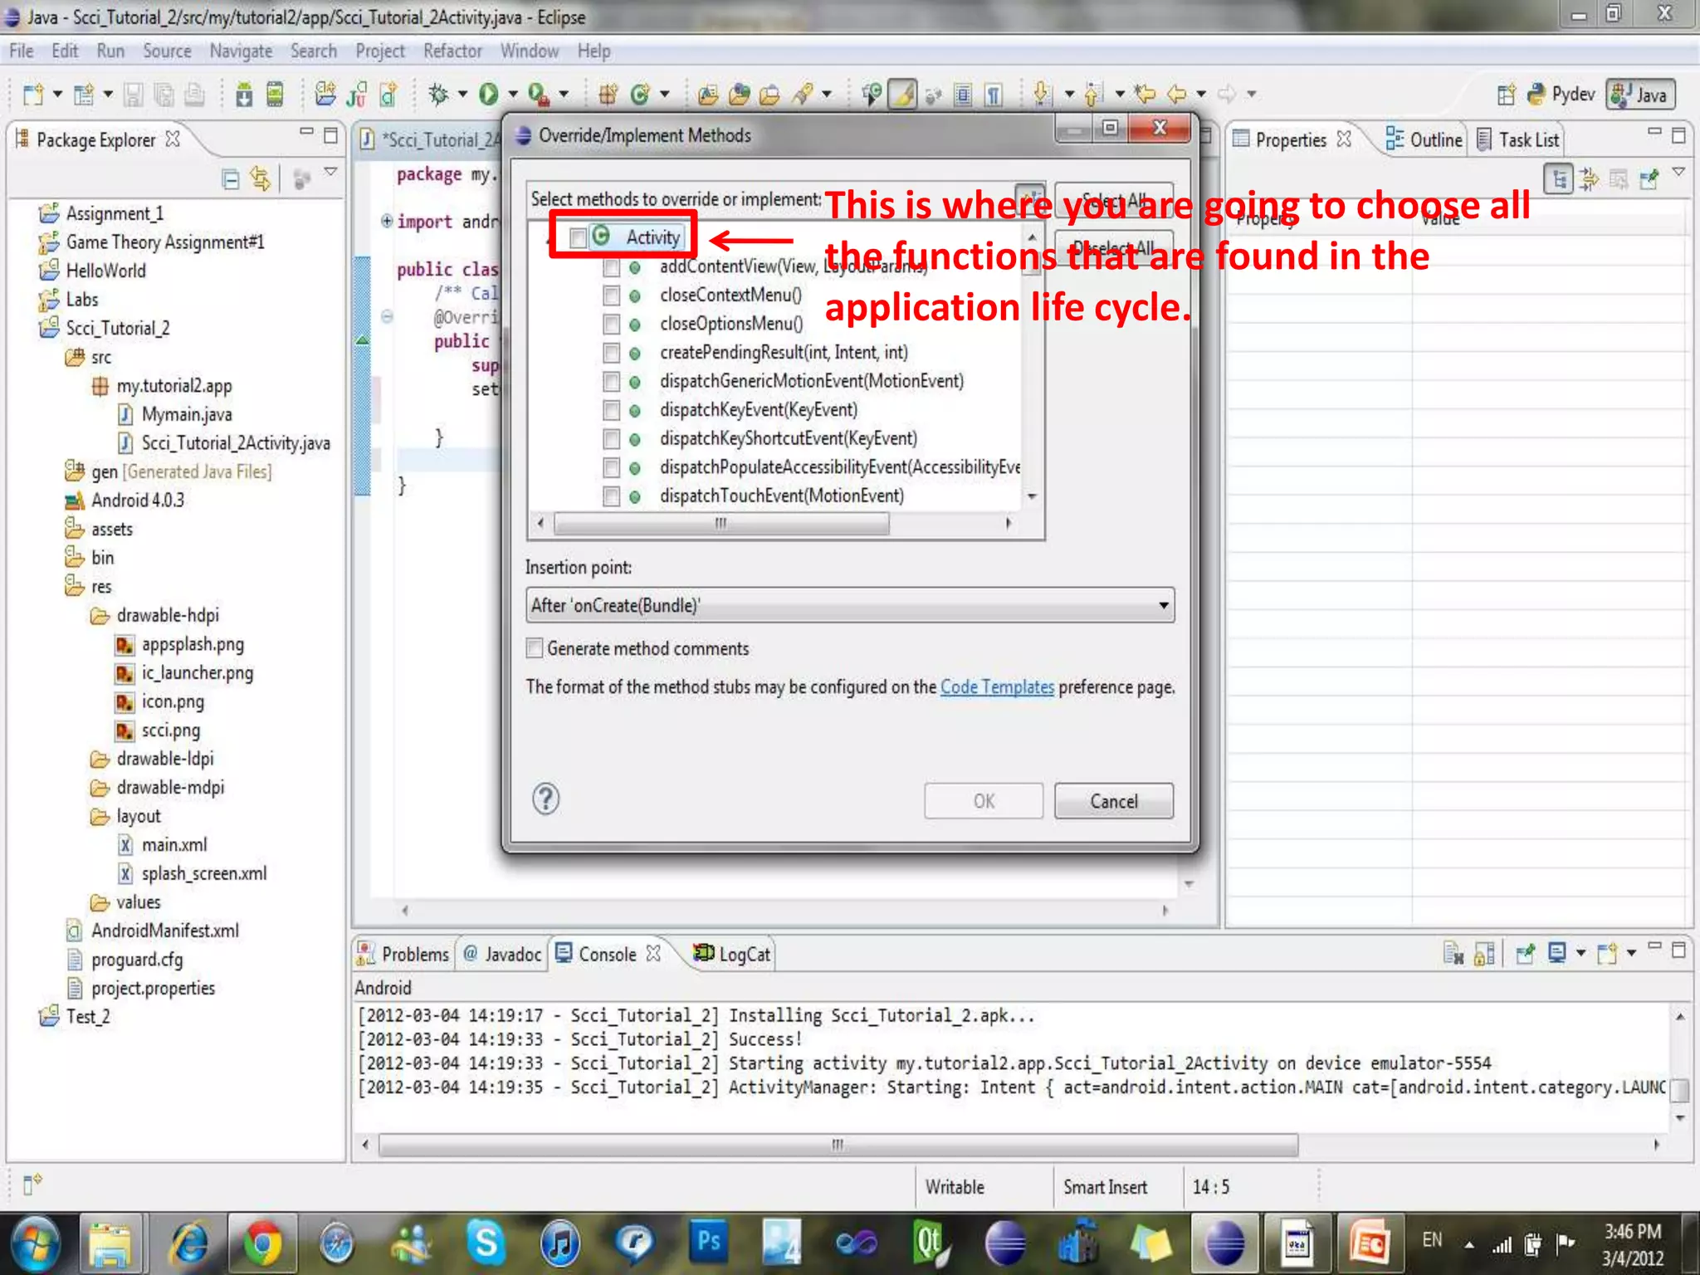Open Android SDK Manager toolbar icon
The width and height of the screenshot is (1700, 1275).
[x=244, y=95]
